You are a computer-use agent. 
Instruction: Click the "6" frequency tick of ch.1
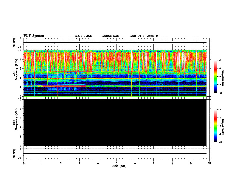pyautogui.click(x=21, y=68)
